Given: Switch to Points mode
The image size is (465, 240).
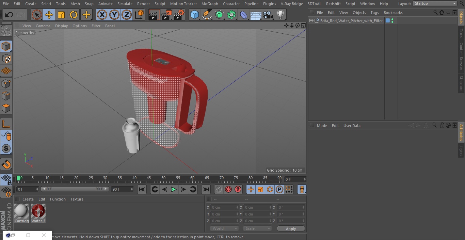Looking at the screenshot, I should click(x=6, y=83).
